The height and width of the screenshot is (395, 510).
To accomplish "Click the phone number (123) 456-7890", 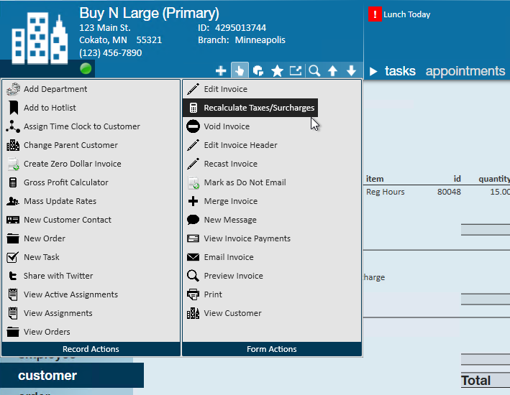I will click(111, 53).
